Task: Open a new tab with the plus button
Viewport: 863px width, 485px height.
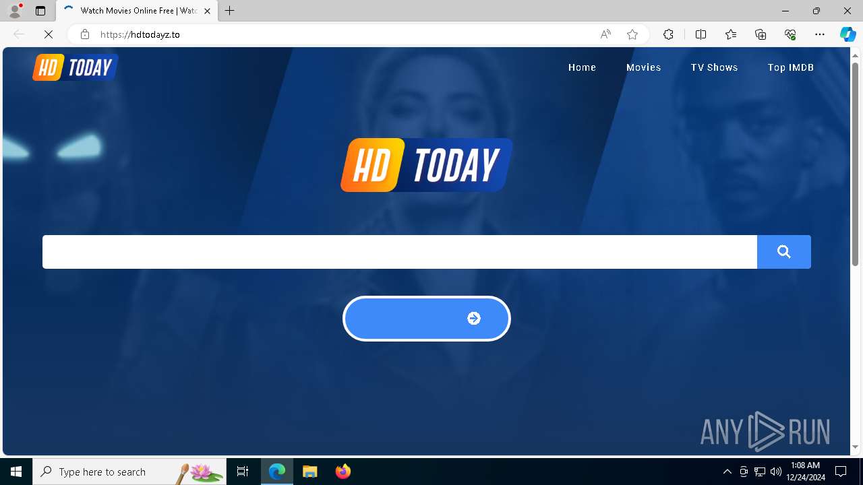Action: (230, 11)
